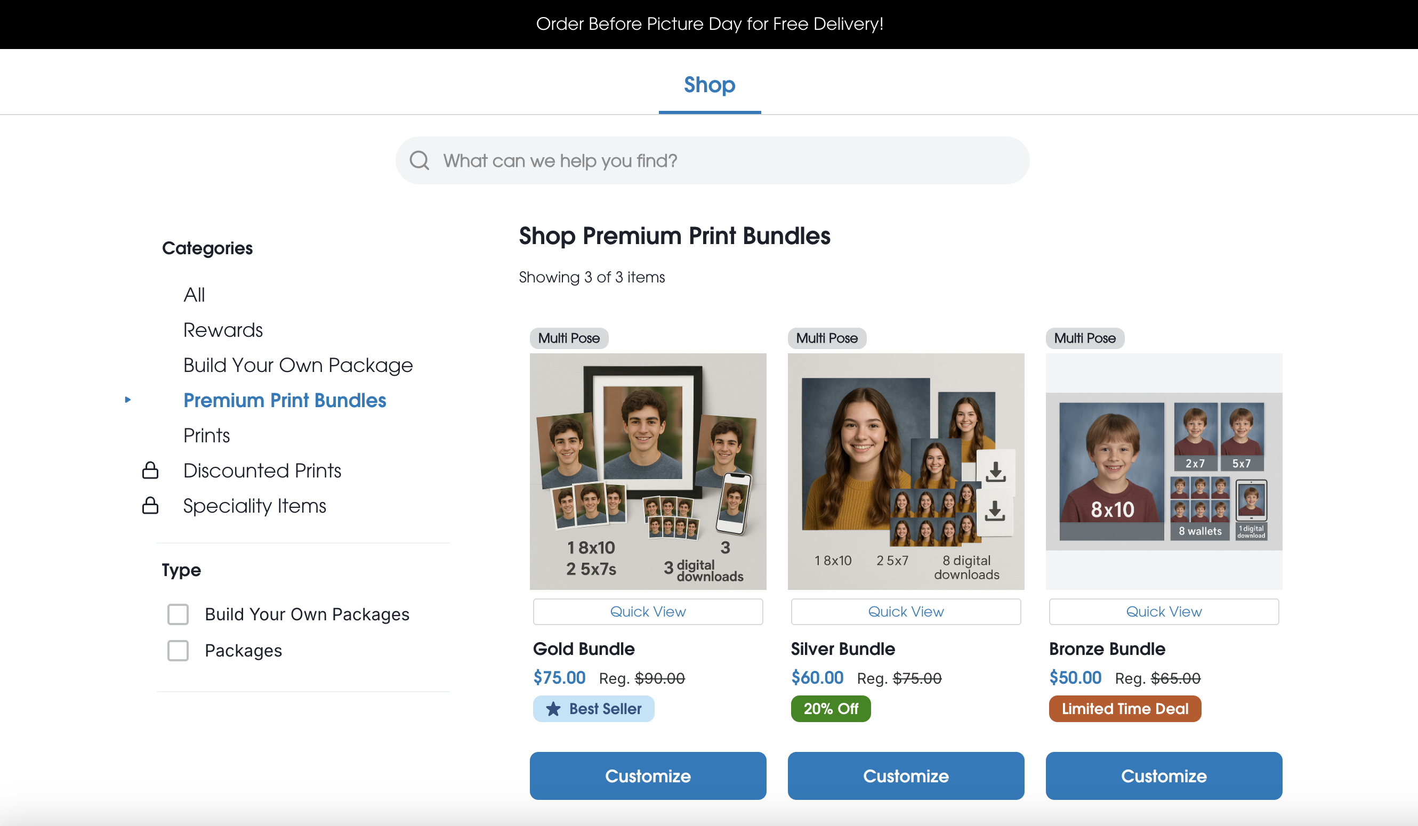Open Quick View for Silver Bundle

(x=905, y=612)
